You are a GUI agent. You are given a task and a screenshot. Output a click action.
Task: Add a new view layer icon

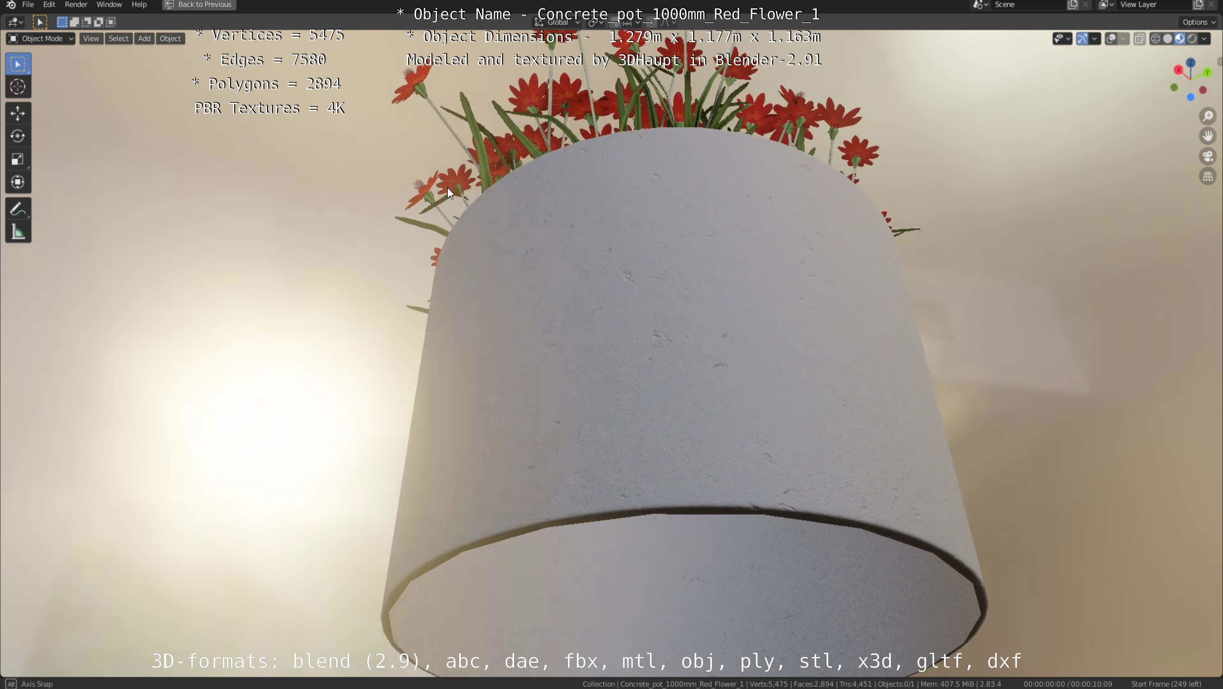[1198, 5]
